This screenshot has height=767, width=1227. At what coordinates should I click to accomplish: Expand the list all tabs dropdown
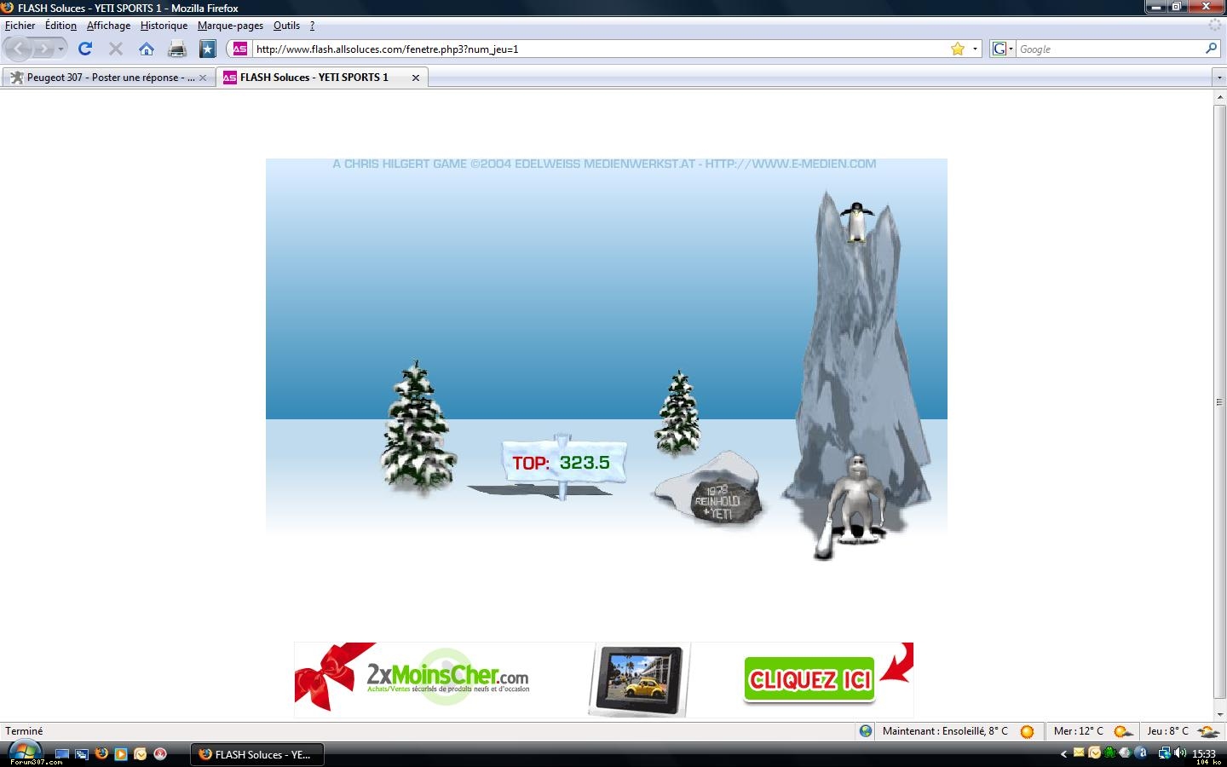point(1219,78)
